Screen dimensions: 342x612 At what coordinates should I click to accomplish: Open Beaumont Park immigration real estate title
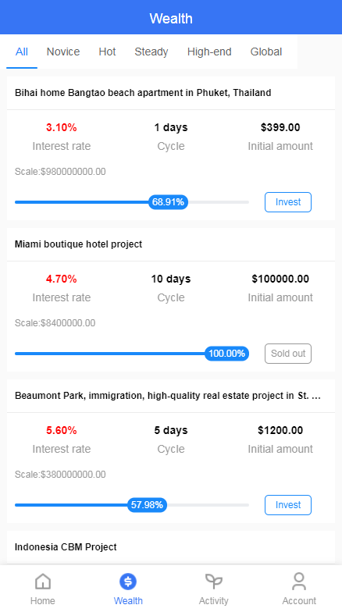click(168, 396)
